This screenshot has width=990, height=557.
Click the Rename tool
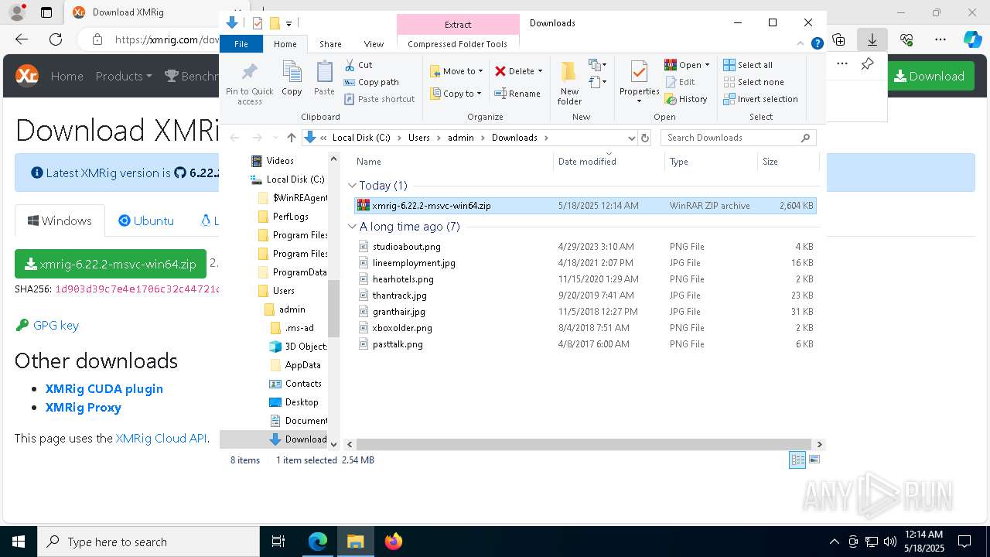click(x=517, y=94)
